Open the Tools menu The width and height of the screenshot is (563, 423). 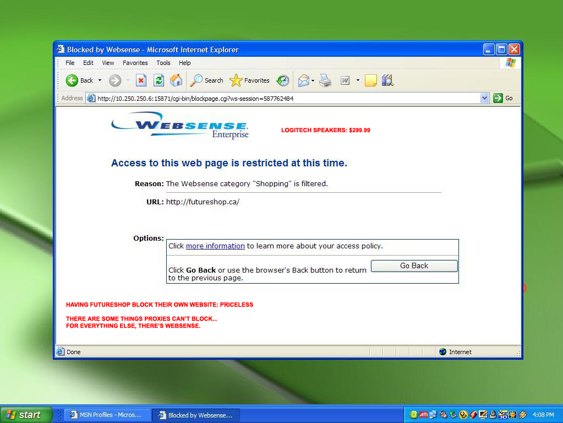(x=163, y=63)
